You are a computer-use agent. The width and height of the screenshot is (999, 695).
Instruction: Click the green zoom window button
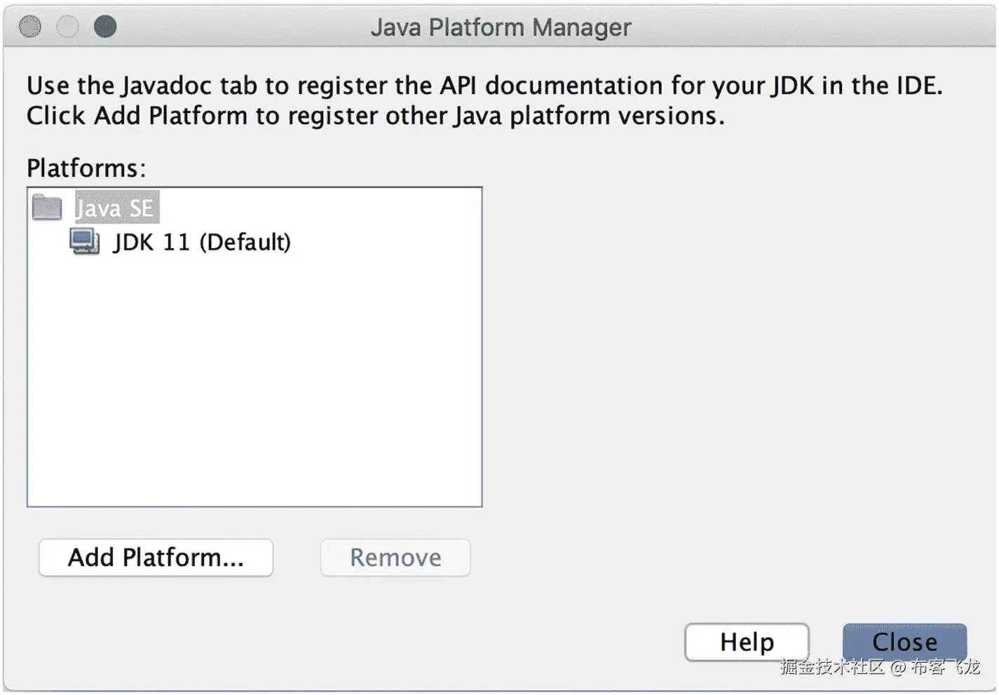(105, 27)
